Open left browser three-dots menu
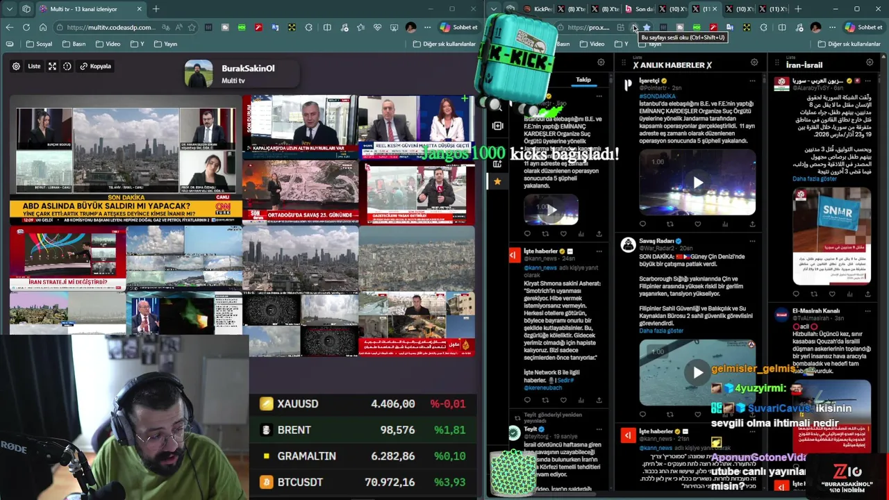This screenshot has width=889, height=500. (x=427, y=27)
